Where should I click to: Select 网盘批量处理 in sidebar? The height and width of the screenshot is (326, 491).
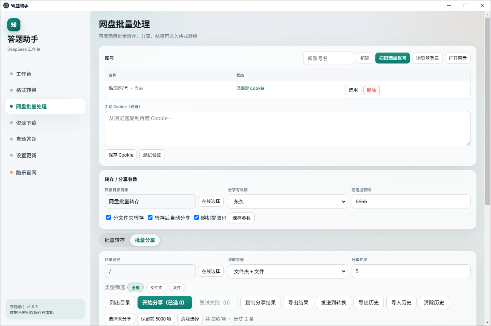coord(45,107)
